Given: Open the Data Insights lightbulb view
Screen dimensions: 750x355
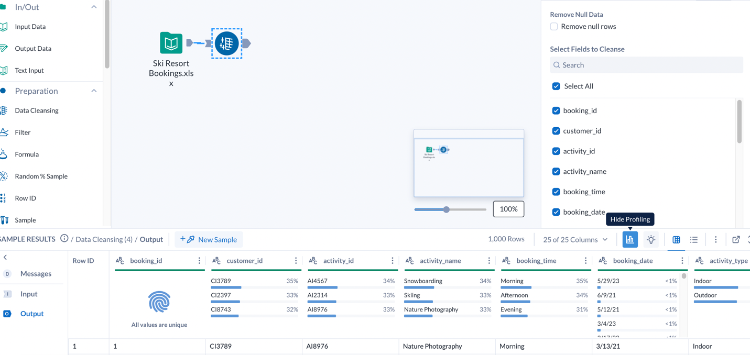Looking at the screenshot, I should (x=651, y=239).
